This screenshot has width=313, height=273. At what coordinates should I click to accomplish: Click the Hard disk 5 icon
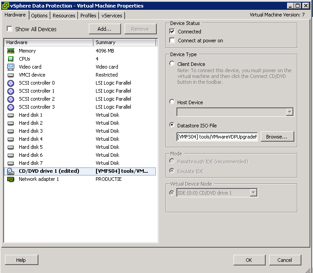click(11, 147)
